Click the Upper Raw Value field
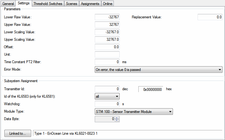The width and height of the screenshot is (225, 140). 107,25
